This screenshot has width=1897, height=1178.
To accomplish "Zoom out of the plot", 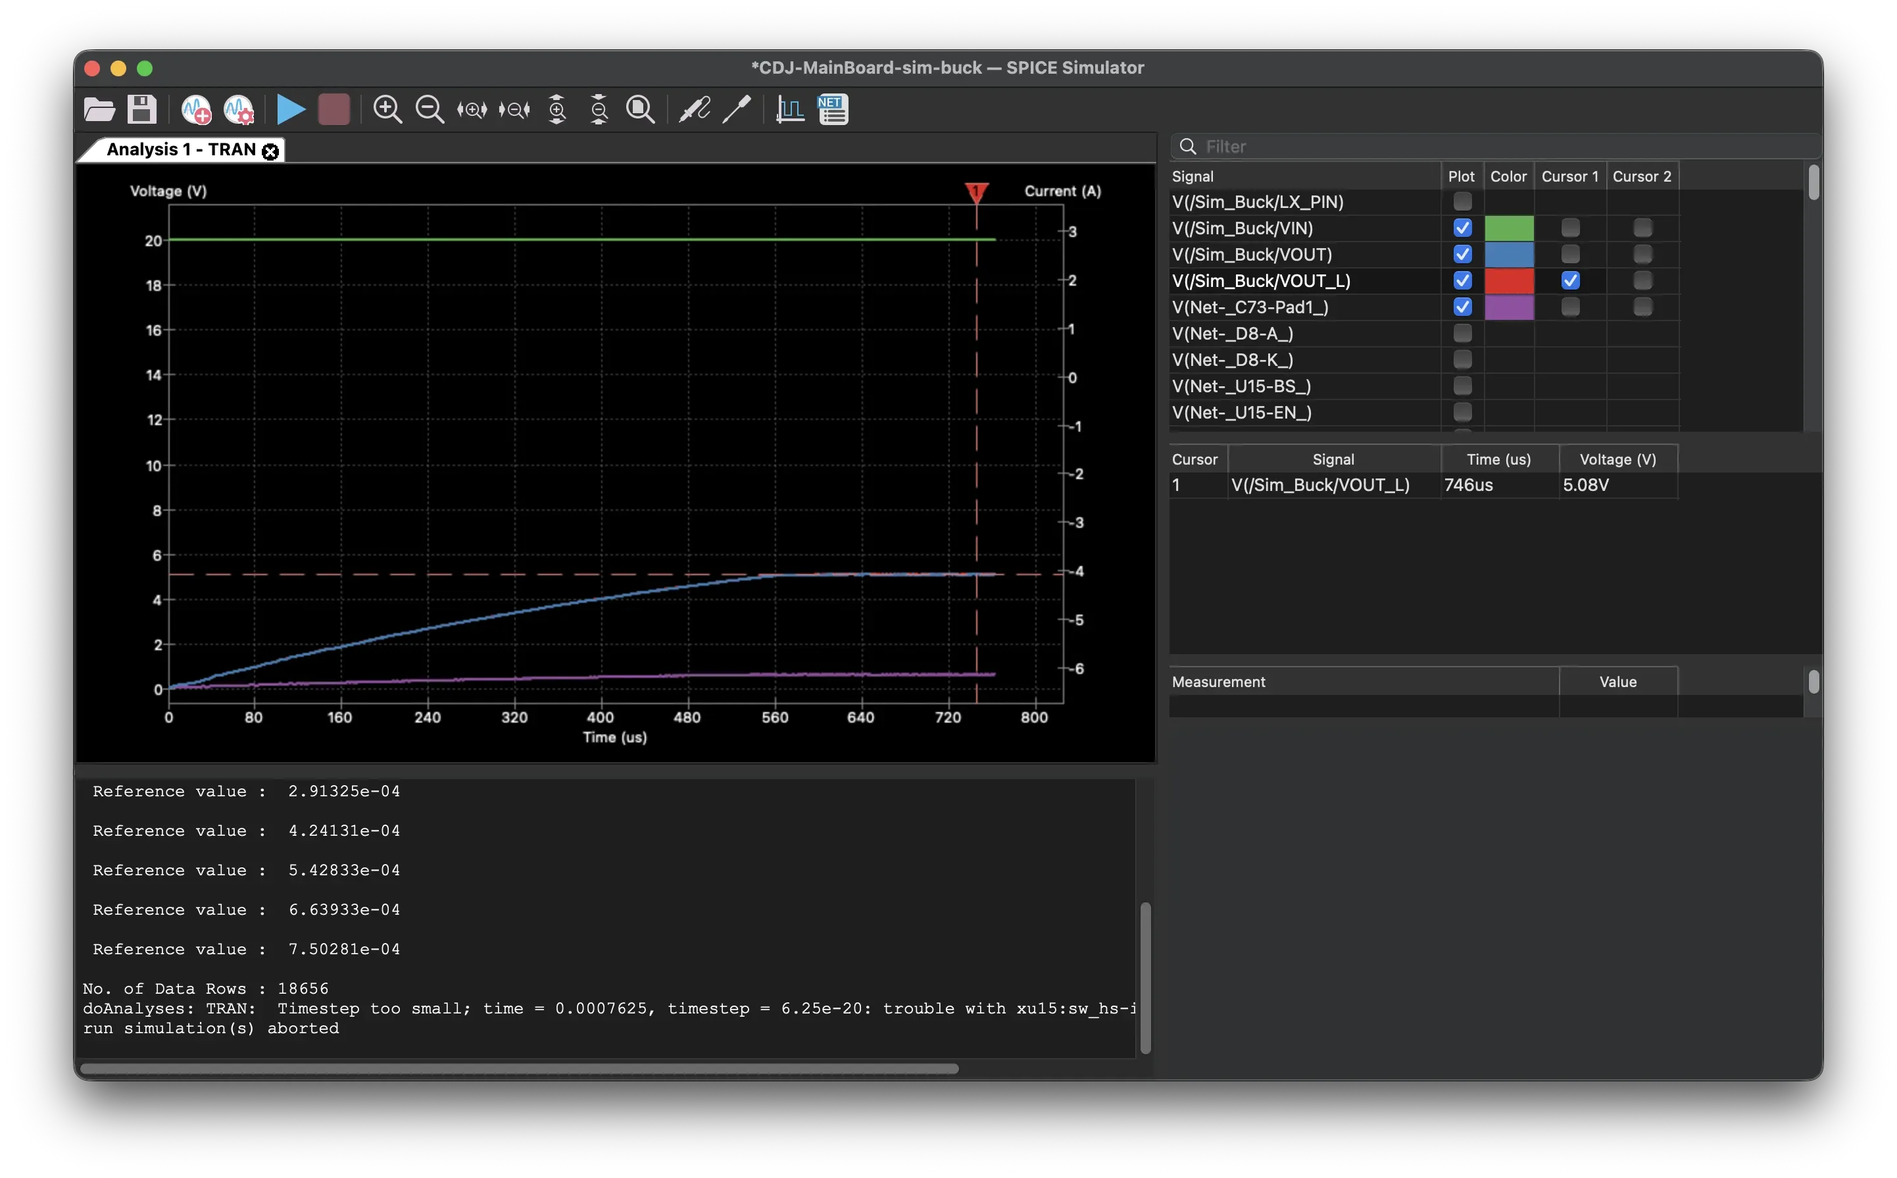I will pos(430,110).
